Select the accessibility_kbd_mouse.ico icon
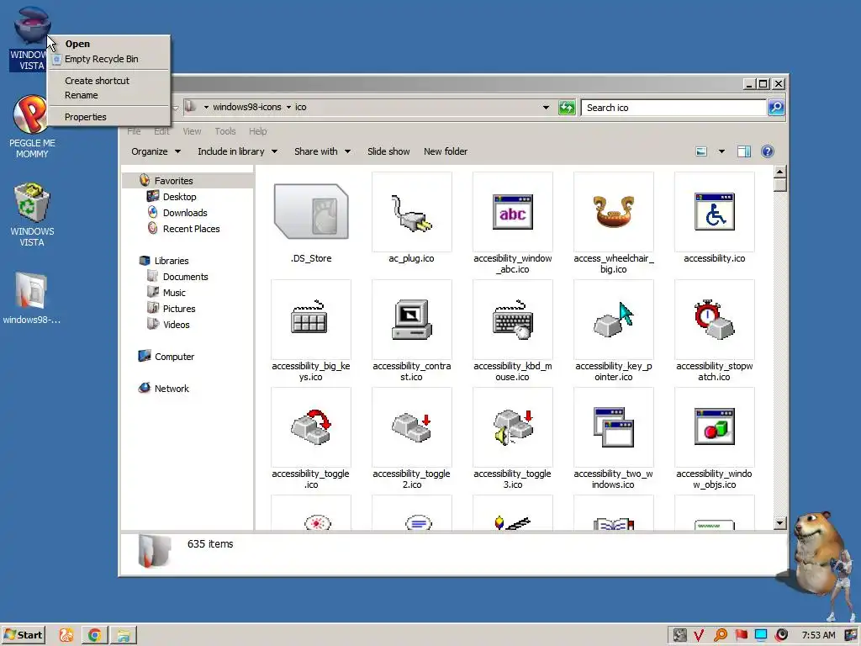The height and width of the screenshot is (646, 861). tap(512, 320)
